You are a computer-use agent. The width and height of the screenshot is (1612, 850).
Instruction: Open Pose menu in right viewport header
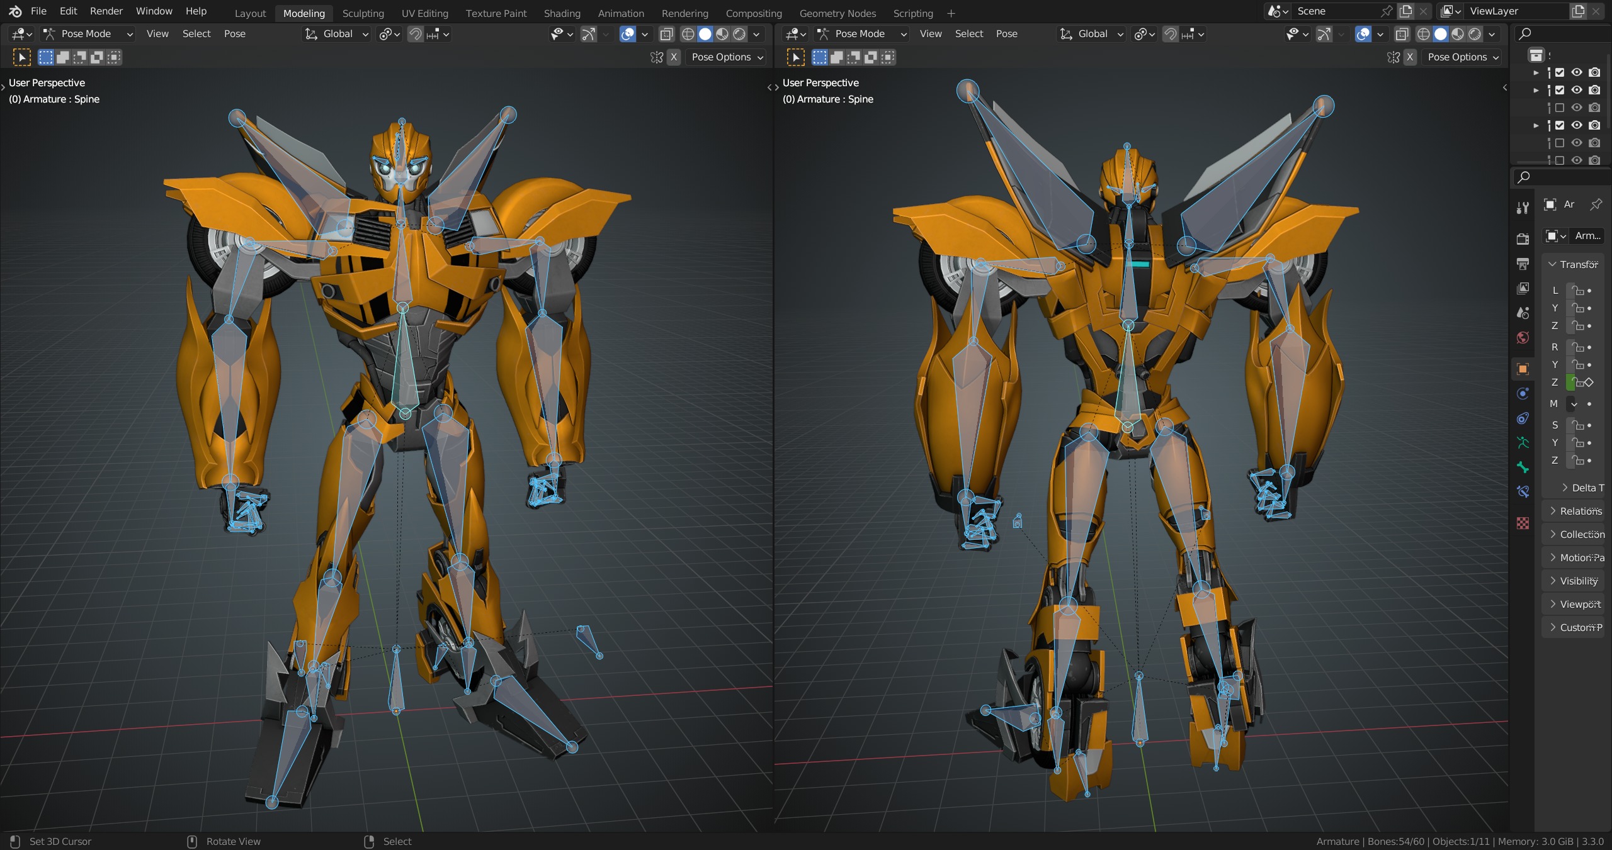(x=1006, y=34)
